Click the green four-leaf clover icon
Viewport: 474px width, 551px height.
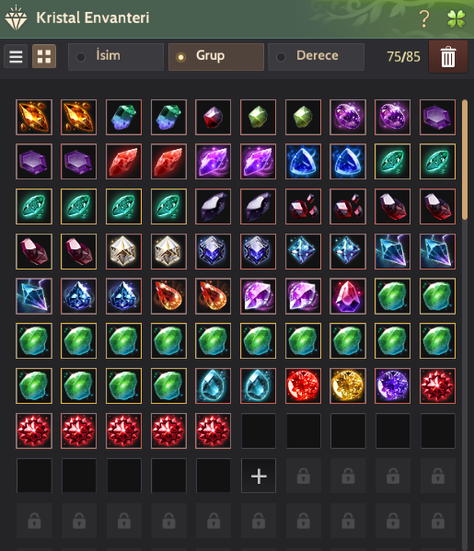pyautogui.click(x=457, y=18)
